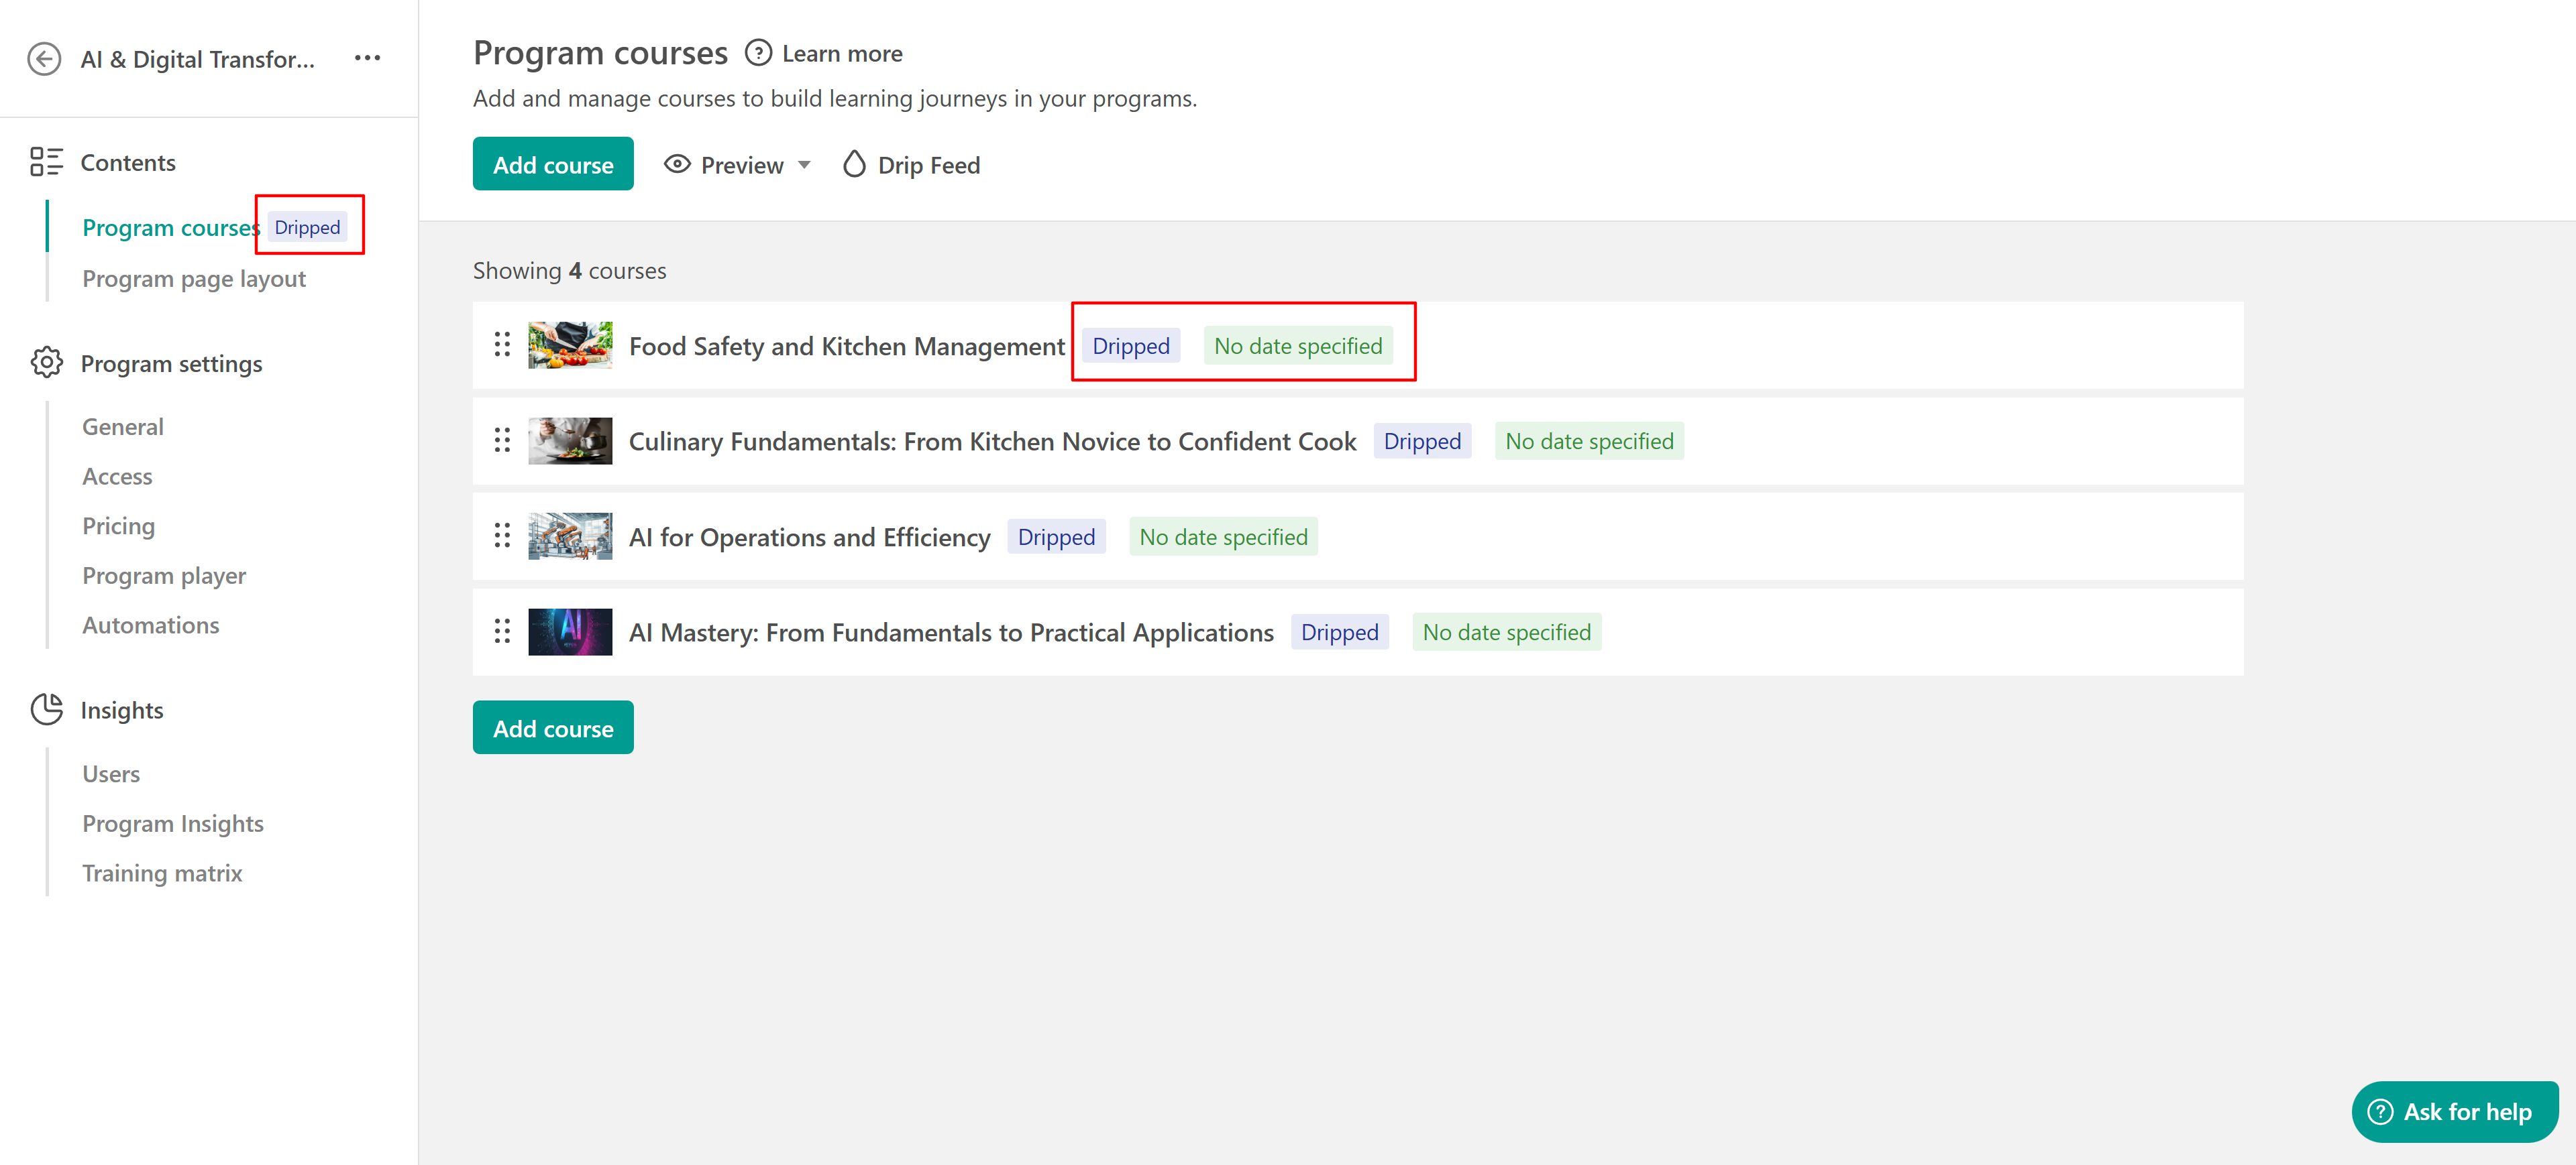2576x1165 pixels.
Task: Click the Preview eye icon
Action: (677, 164)
